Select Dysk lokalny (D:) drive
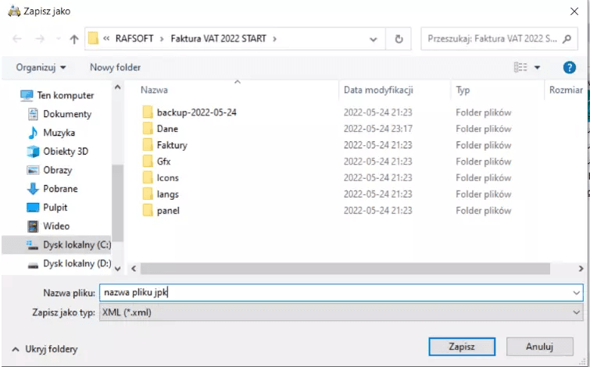This screenshot has width=590, height=367. tap(77, 264)
